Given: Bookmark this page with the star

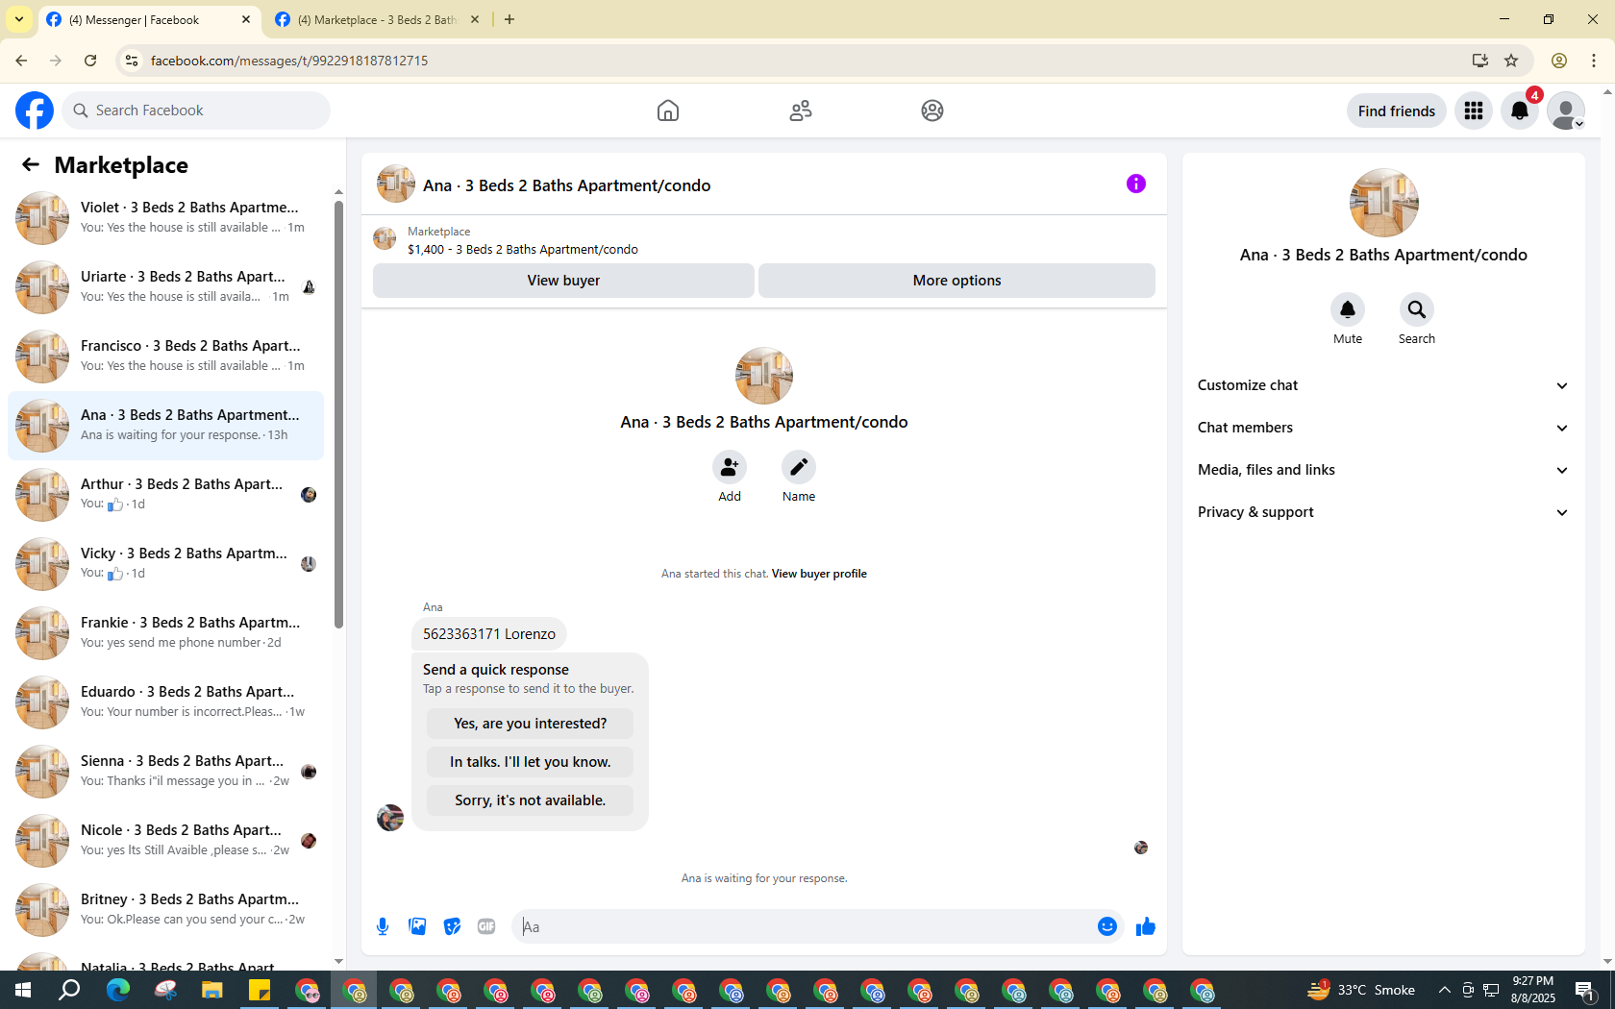Looking at the screenshot, I should (1511, 61).
